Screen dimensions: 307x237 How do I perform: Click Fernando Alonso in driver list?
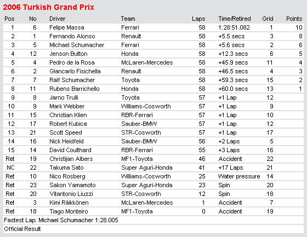(x=72, y=36)
